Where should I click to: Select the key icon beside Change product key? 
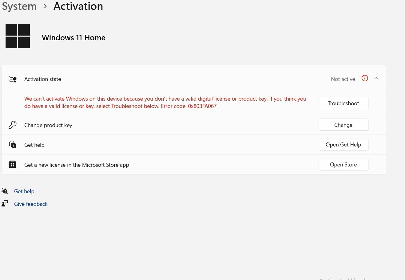point(12,125)
